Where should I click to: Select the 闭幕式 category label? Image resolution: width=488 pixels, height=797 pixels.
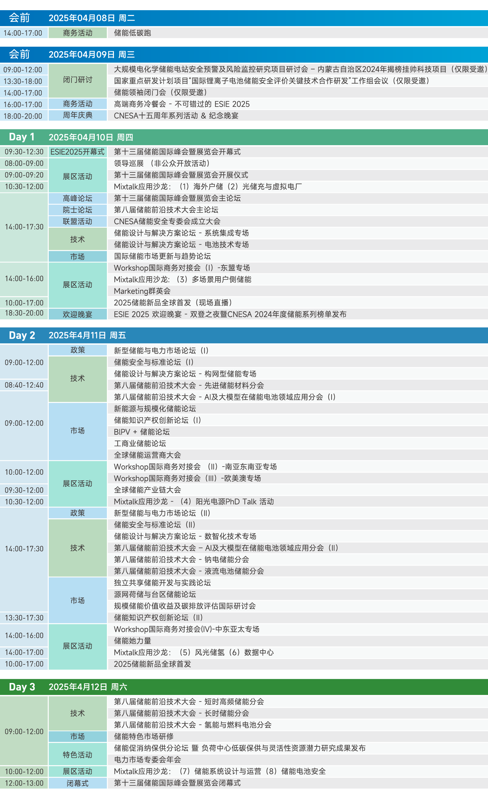[77, 783]
